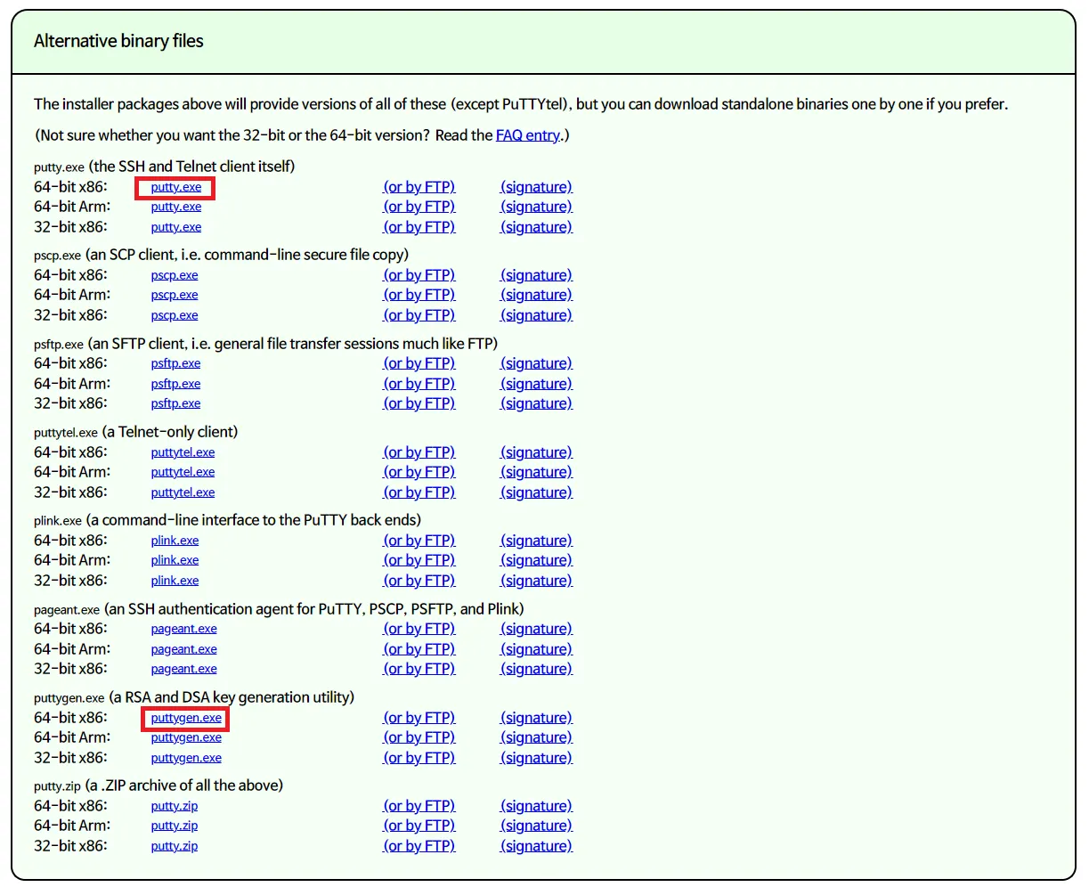Click FTP link for 64-bit Arm pscp.exe
This screenshot has height=887, width=1089.
pos(419,295)
